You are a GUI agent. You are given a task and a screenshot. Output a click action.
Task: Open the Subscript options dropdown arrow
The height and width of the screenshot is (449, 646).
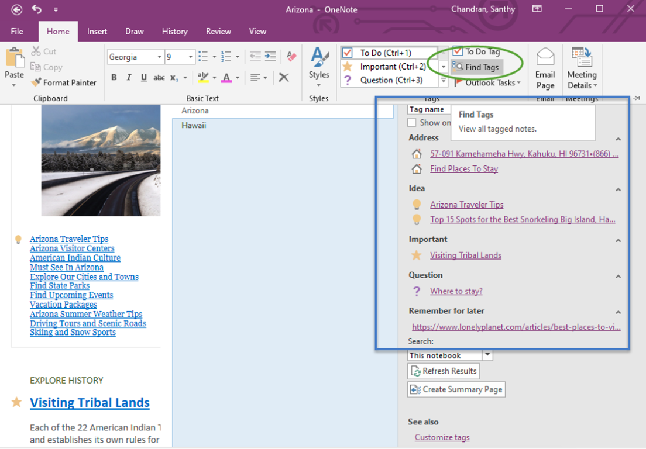pyautogui.click(x=185, y=78)
